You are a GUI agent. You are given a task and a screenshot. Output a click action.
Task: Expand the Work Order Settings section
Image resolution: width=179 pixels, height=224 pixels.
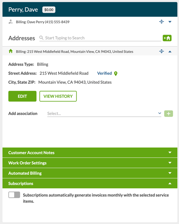click(90, 163)
